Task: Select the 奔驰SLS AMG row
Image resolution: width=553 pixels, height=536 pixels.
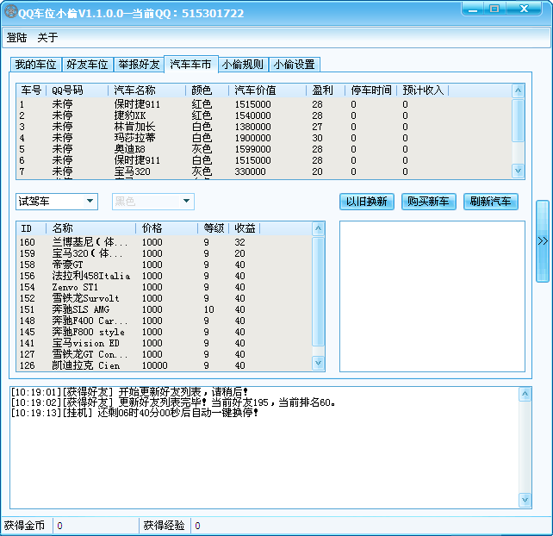Action: (x=165, y=310)
